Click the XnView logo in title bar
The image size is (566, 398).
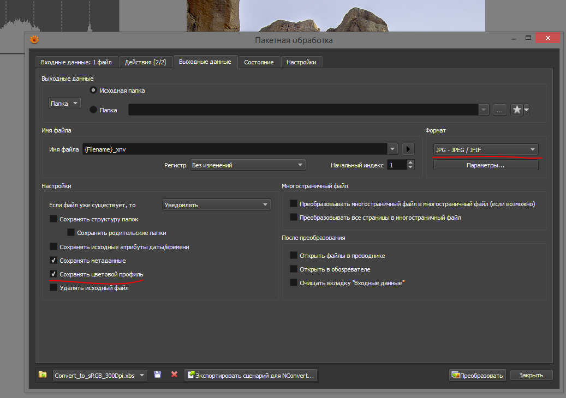click(x=34, y=40)
